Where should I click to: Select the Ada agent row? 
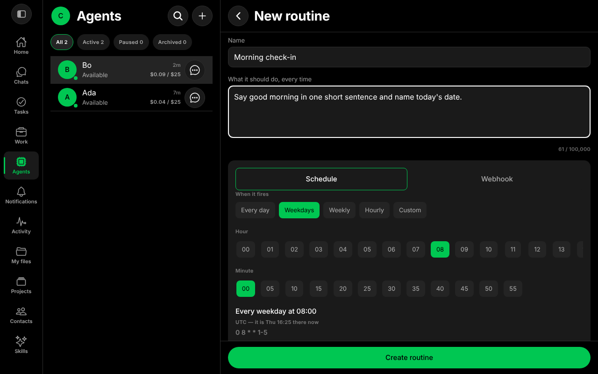coord(131,98)
